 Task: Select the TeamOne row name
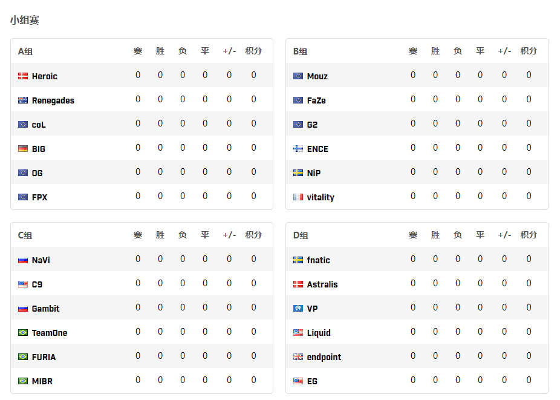tap(49, 333)
